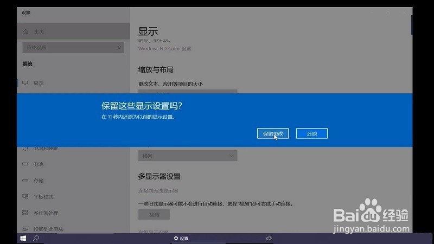
Task: Click the monitor icon beside 显示
Action: (x=25, y=83)
